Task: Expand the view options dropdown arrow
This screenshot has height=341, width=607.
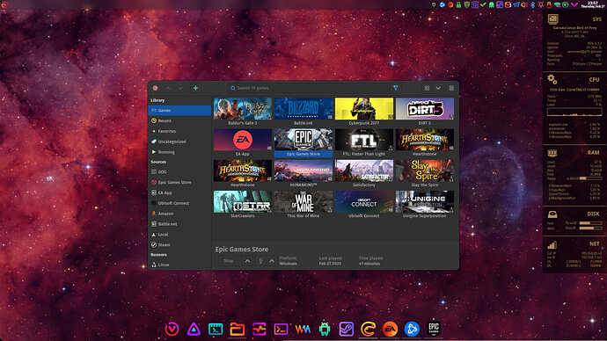Action: 438,88
